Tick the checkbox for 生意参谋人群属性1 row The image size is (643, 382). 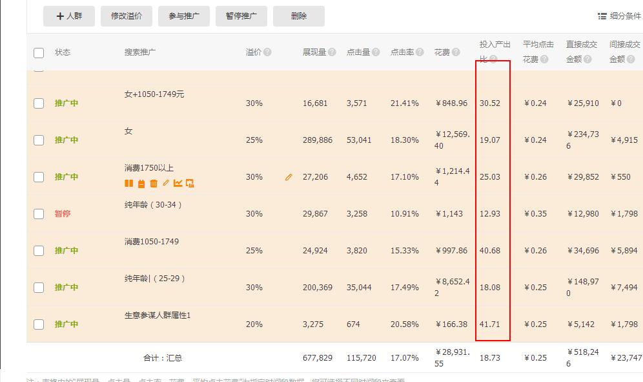39,324
